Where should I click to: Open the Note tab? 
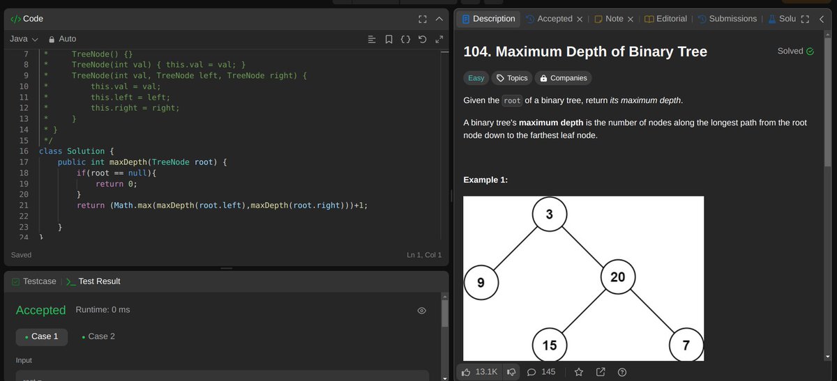609,19
